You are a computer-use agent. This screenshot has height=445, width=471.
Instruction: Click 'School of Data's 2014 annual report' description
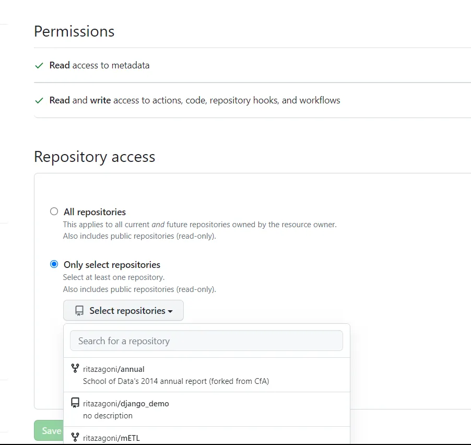click(x=176, y=381)
